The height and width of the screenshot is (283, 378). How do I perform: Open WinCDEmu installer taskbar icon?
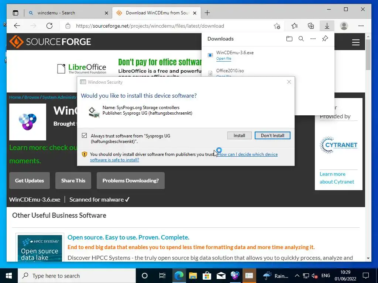pos(235,276)
